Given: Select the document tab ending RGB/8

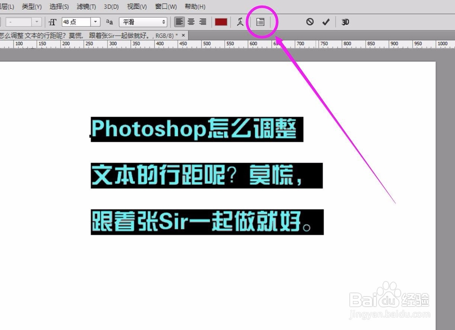Looking at the screenshot, I should click(x=93, y=36).
